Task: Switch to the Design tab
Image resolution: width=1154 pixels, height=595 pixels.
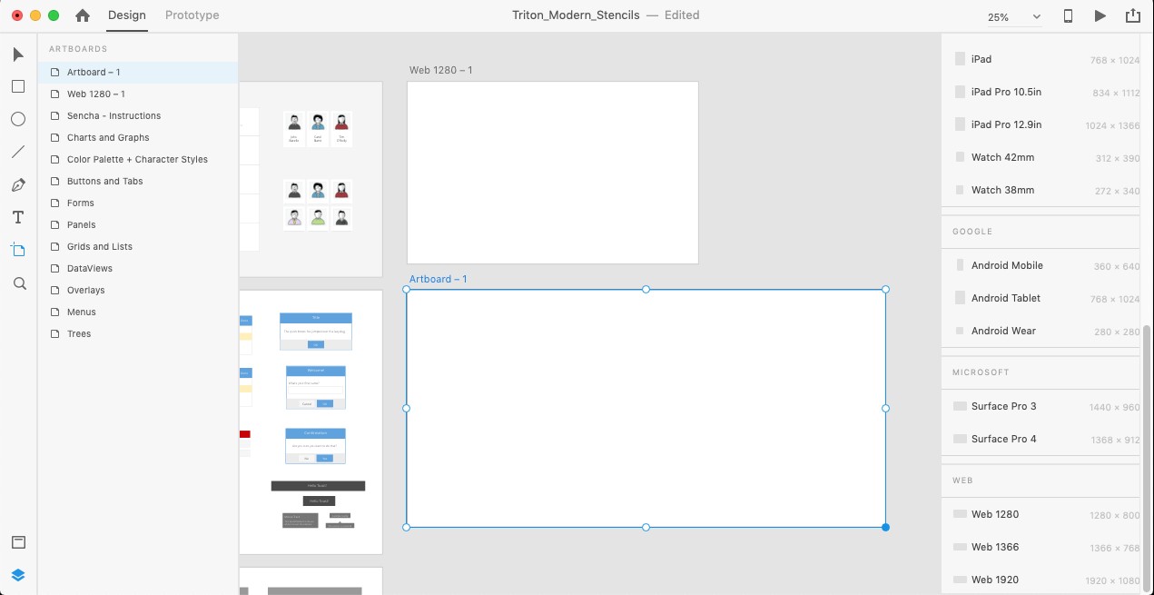Action: (x=126, y=15)
